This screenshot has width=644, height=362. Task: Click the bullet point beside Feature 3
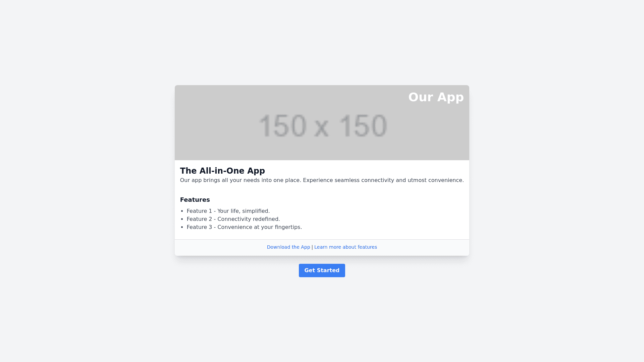tap(182, 227)
